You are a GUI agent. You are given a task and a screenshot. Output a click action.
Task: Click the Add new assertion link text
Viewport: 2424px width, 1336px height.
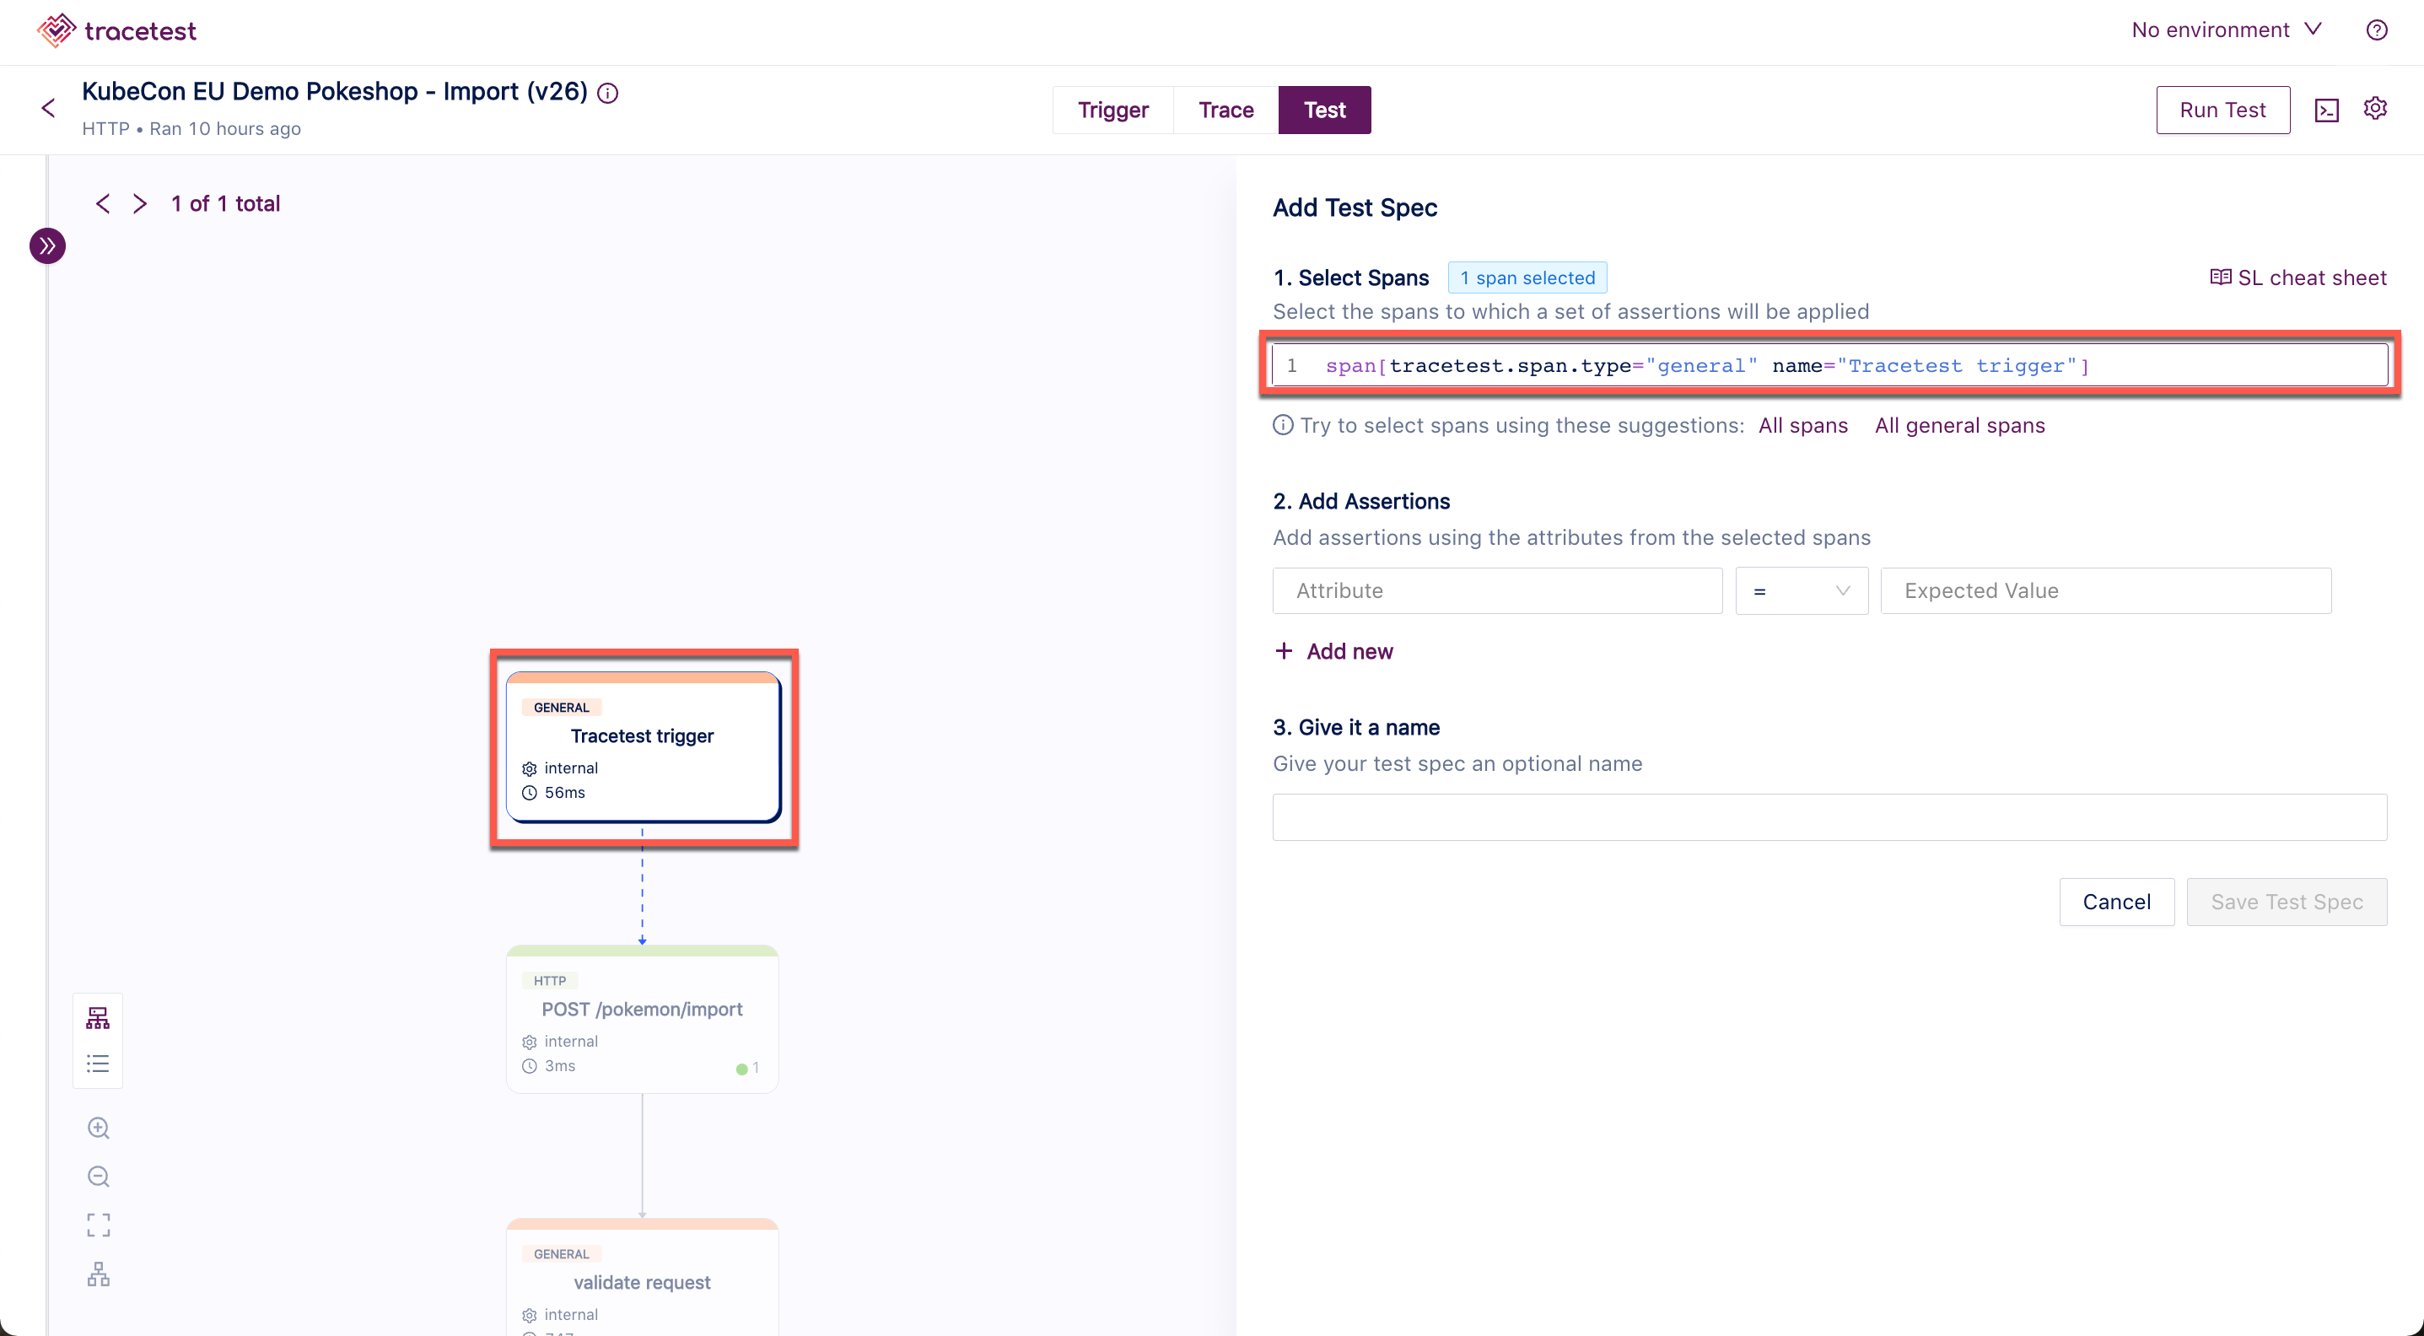click(x=1349, y=651)
